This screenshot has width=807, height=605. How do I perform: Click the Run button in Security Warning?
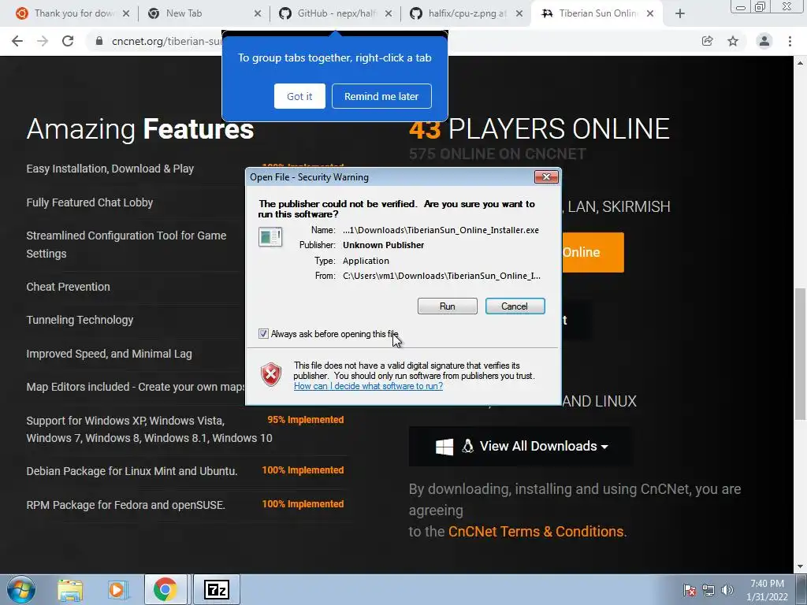[448, 306]
